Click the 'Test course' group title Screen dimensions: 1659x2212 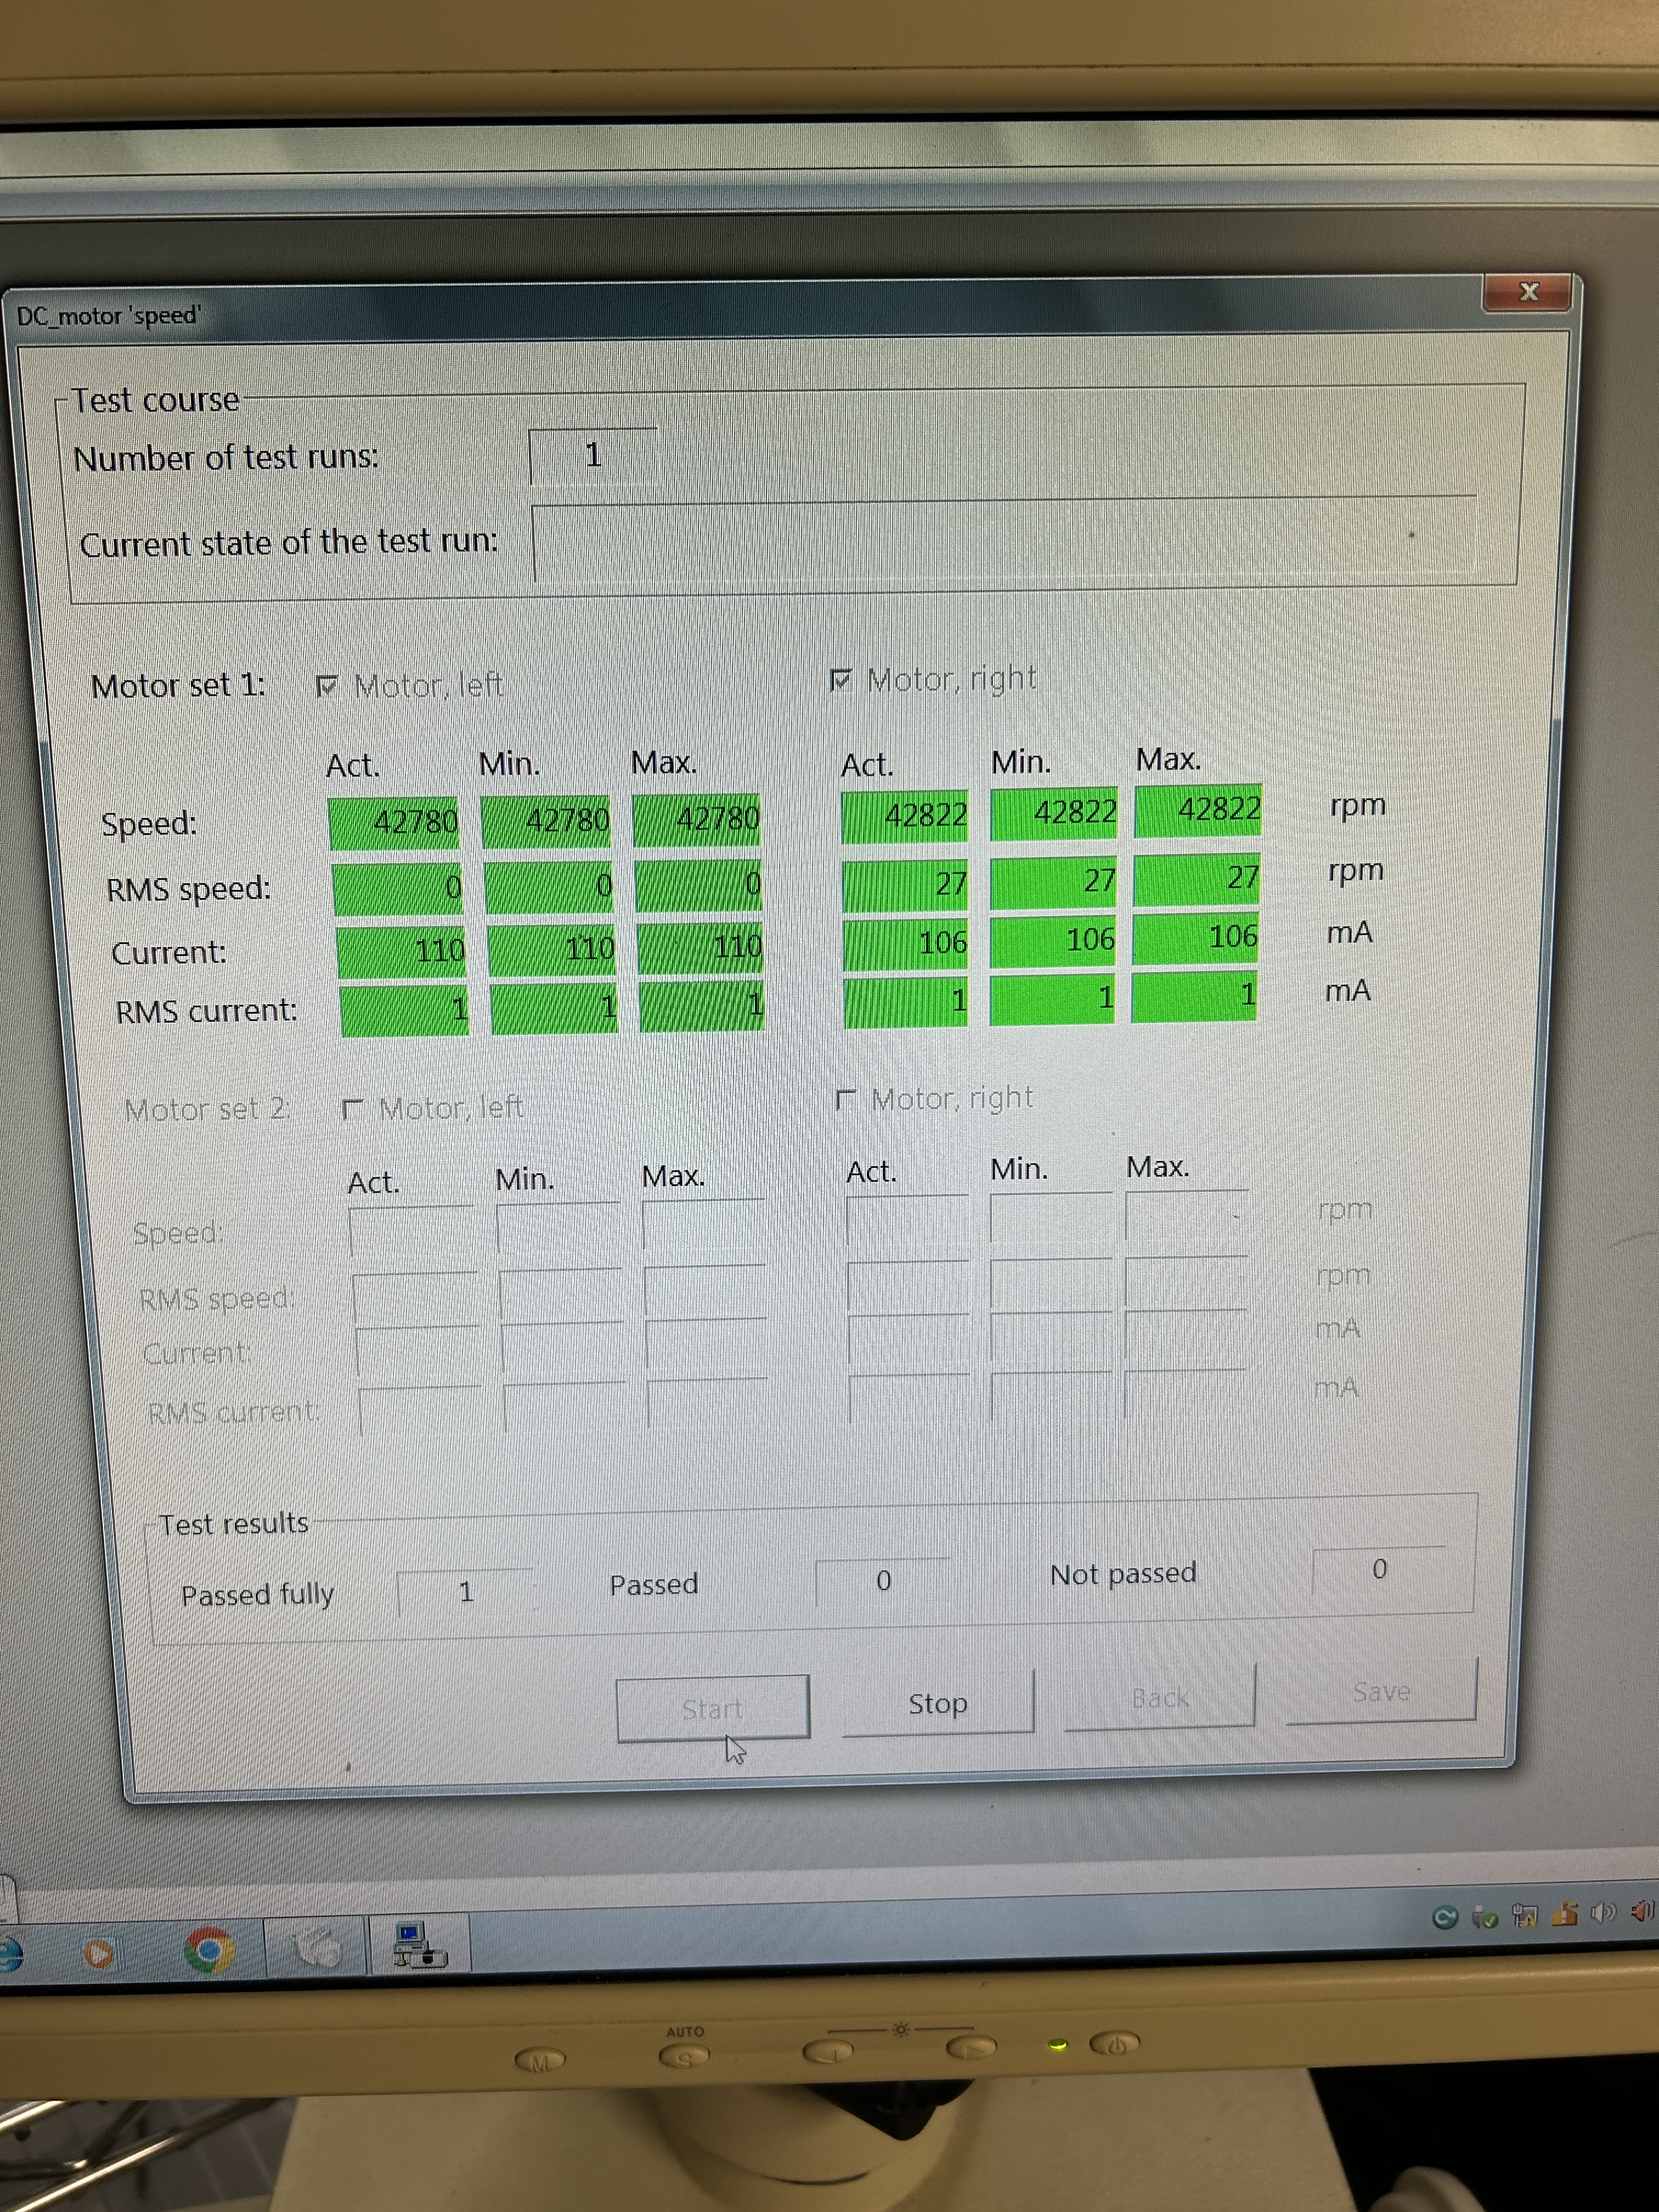click(x=155, y=400)
